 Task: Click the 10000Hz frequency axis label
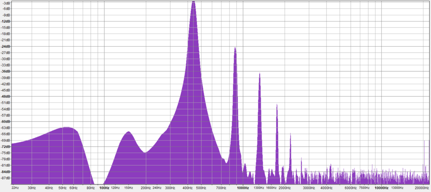coord(381,188)
